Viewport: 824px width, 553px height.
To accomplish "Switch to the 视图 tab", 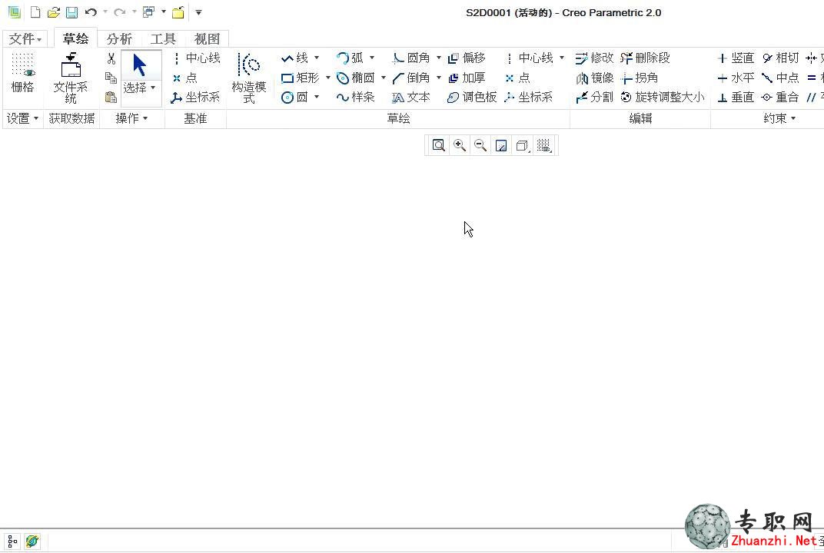I will point(207,39).
